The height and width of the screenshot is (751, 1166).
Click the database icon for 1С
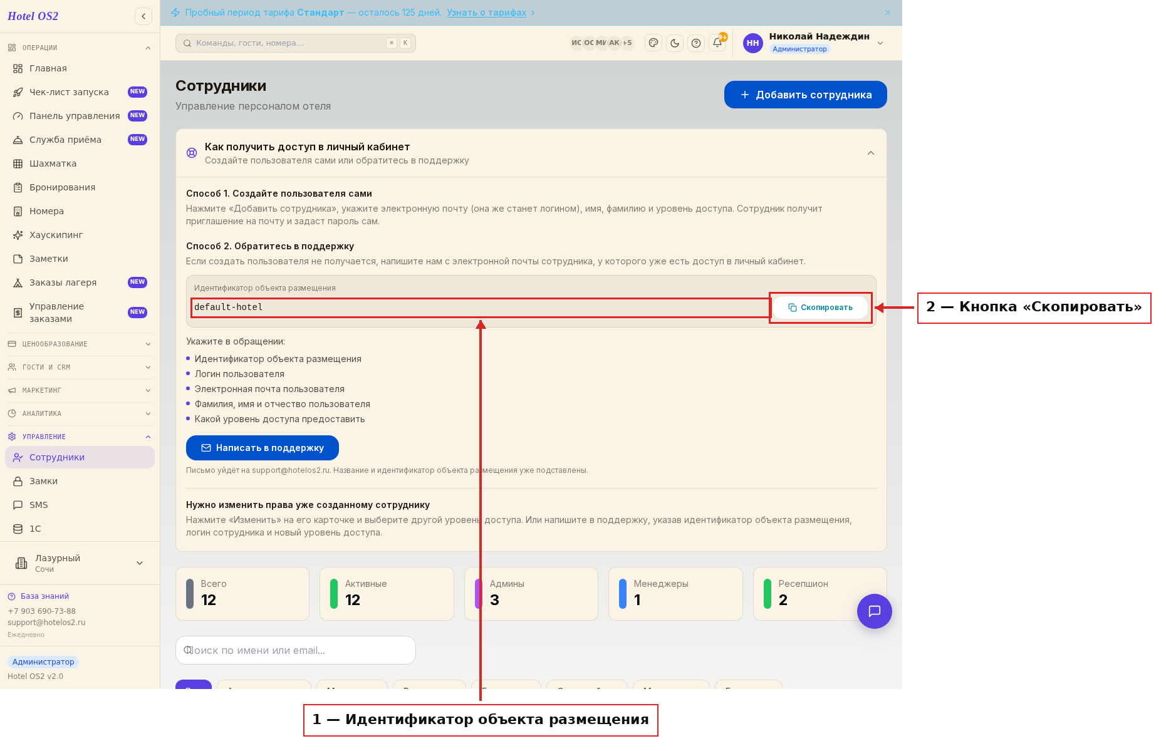pyautogui.click(x=18, y=529)
